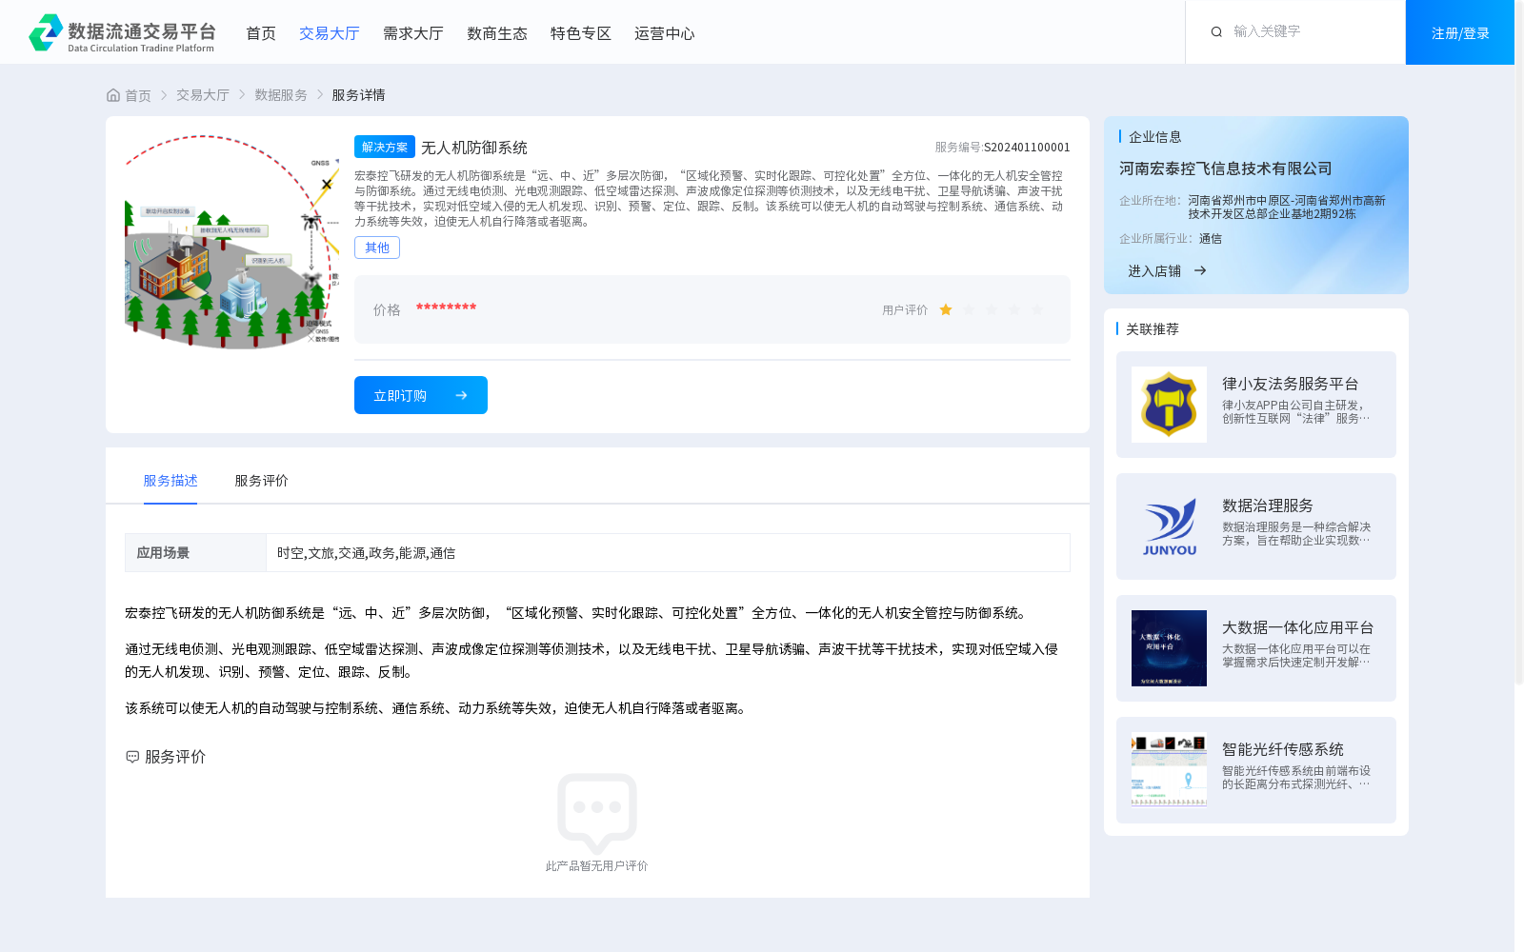Screen dimensions: 1524x952
Task: Open 大数据一体化应用平台 recommendation title
Action: pos(1298,627)
